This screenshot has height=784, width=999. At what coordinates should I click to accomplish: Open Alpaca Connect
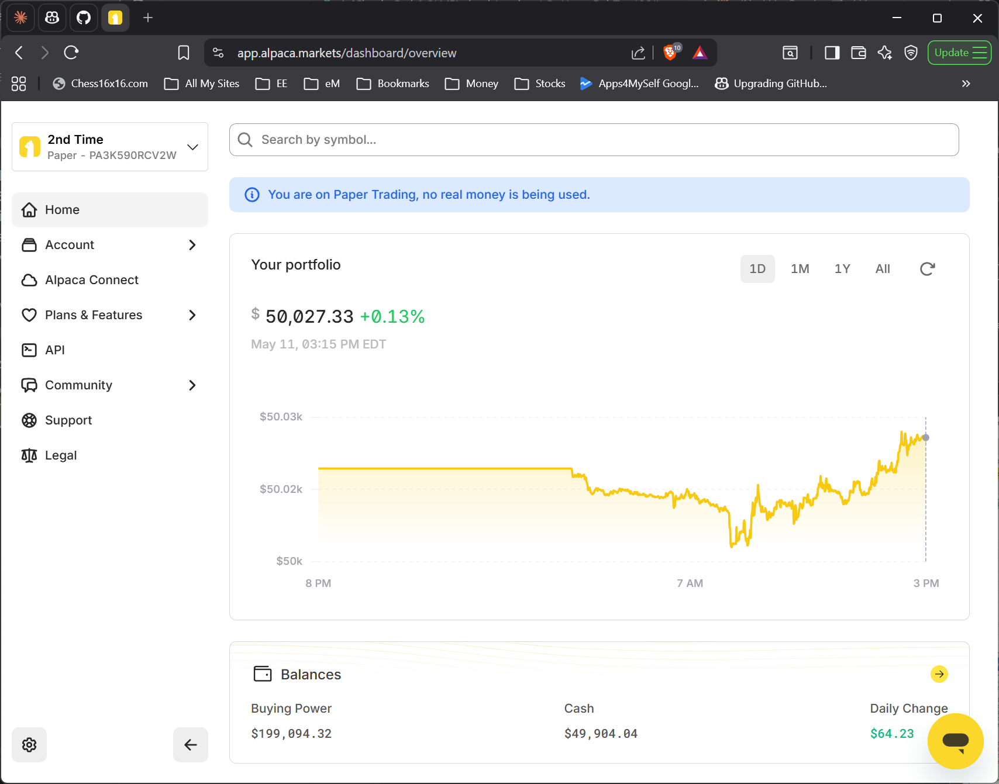click(x=110, y=280)
